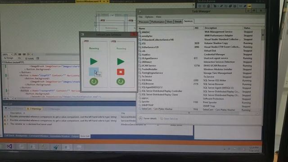Start the FTD service with green play button
The height and width of the screenshot is (162, 288).
(x=121, y=61)
